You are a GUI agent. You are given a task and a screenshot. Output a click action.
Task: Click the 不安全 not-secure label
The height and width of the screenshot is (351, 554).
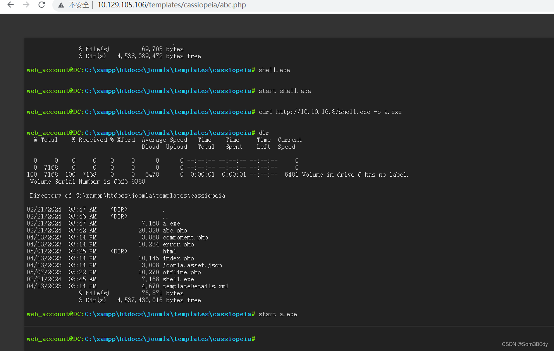click(x=79, y=5)
